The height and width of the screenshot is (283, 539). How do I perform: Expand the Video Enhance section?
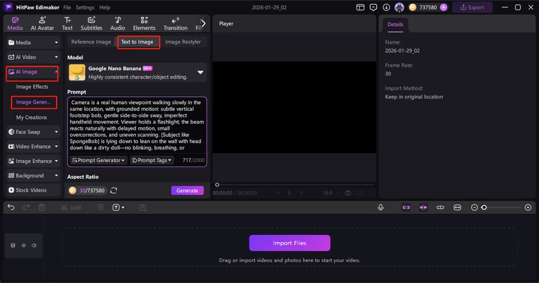pos(33,147)
